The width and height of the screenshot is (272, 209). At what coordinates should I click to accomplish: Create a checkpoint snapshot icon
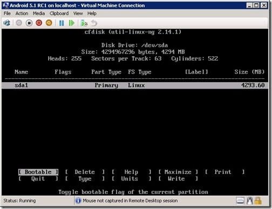(x=84, y=23)
